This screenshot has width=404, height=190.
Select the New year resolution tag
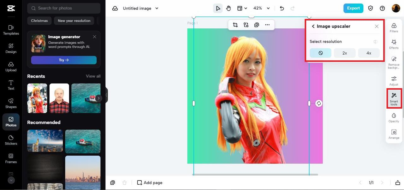click(x=74, y=21)
